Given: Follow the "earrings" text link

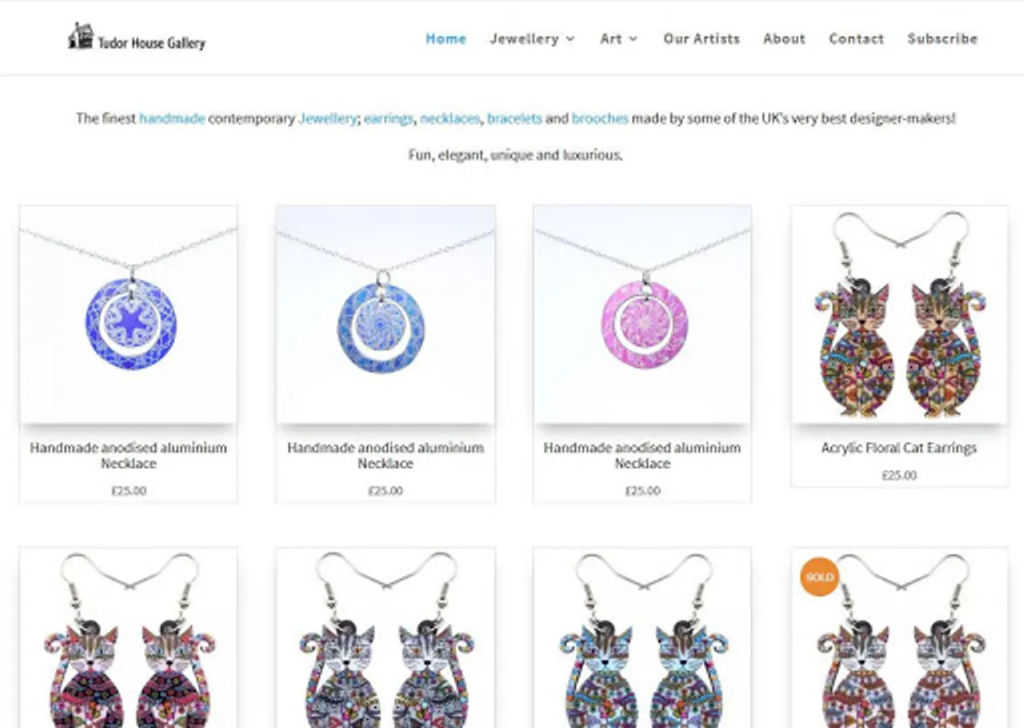Looking at the screenshot, I should (388, 118).
